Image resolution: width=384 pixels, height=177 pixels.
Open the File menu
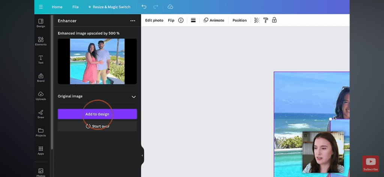click(x=75, y=7)
